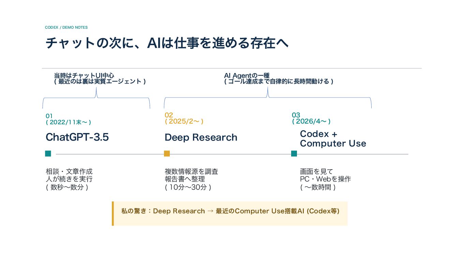This screenshot has height=261, width=464.
Task: Click the timeline marker under Codex + Computer Use
Action: coord(294,154)
